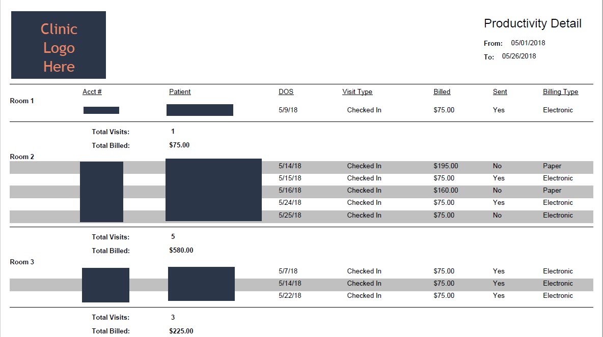Select the Room 3 group label
This screenshot has width=603, height=337.
22,262
